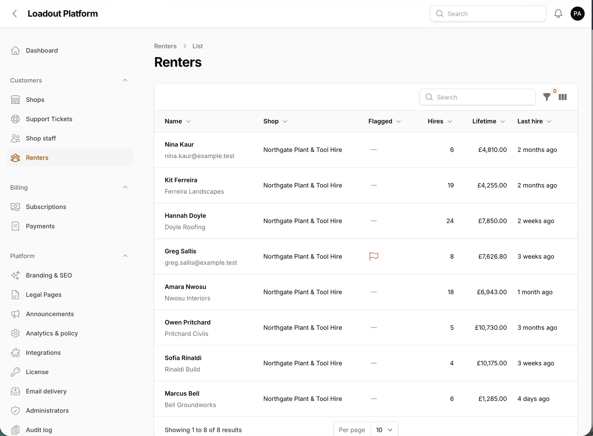Click Amara Nwosu's last hire '1 month ago'

point(535,292)
